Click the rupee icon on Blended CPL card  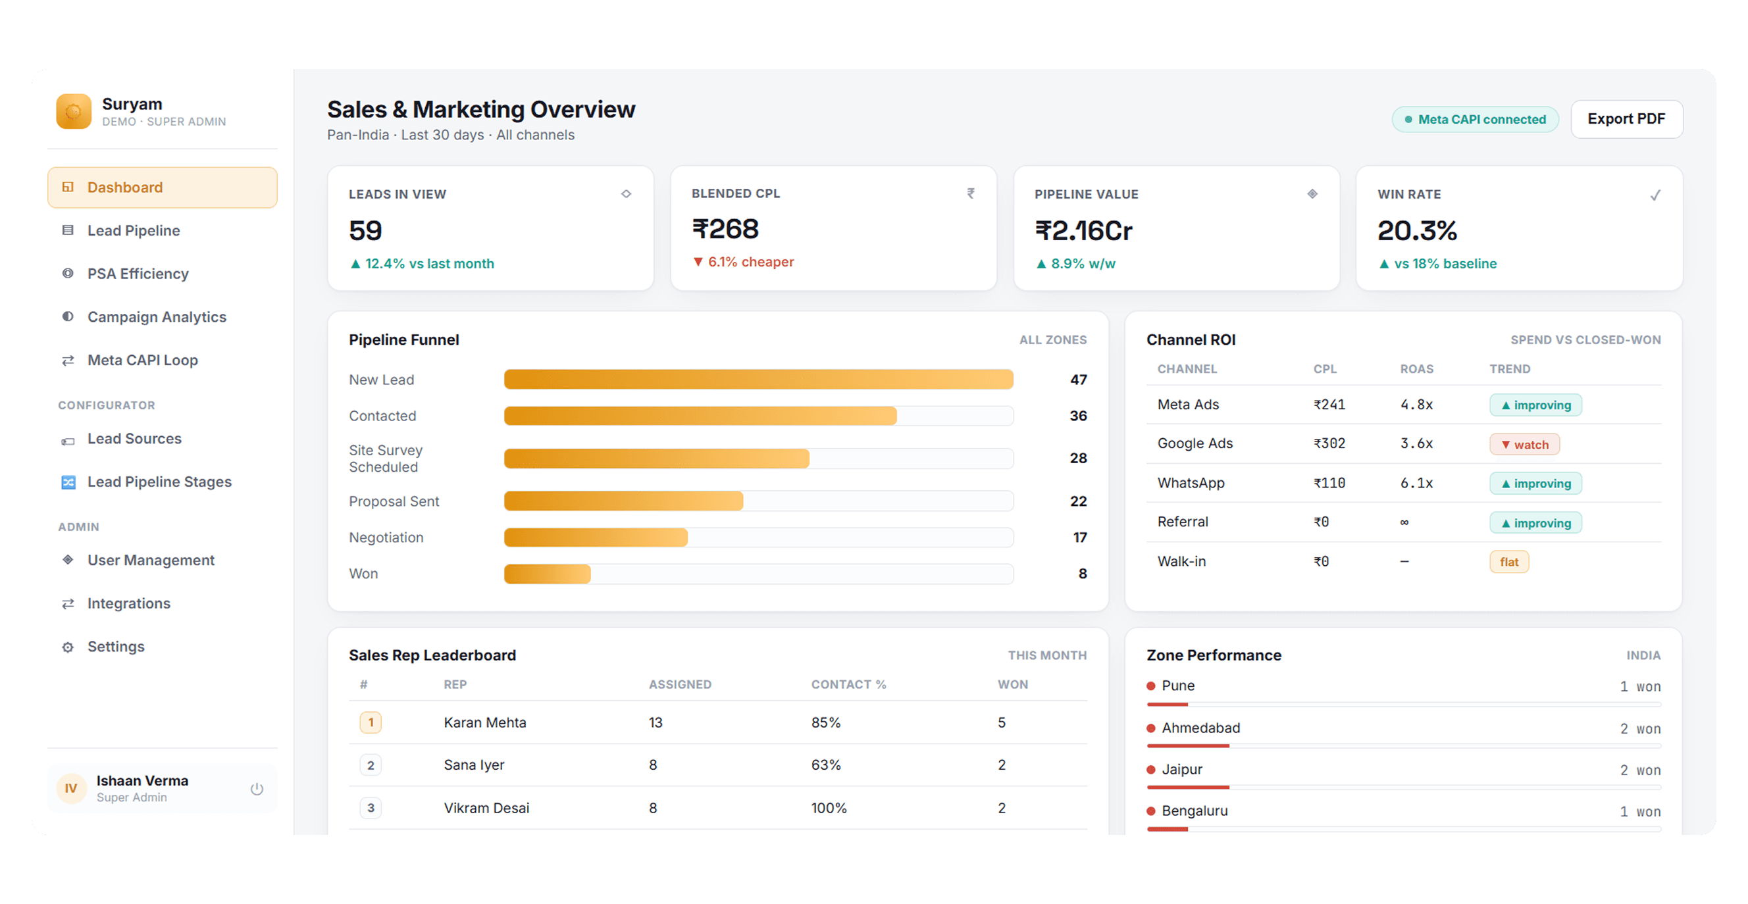(970, 193)
